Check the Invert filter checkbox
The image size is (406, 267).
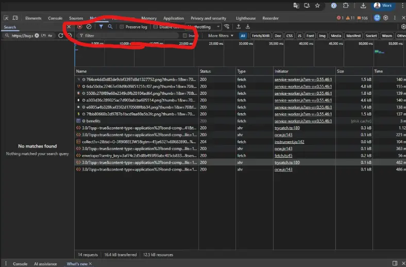pyautogui.click(x=185, y=36)
